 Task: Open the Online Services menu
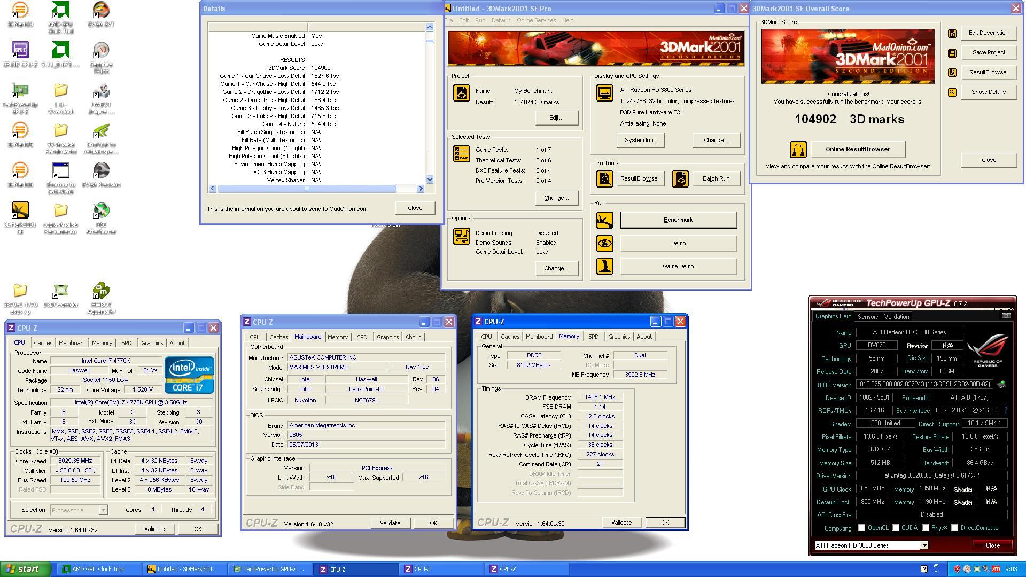(x=536, y=20)
